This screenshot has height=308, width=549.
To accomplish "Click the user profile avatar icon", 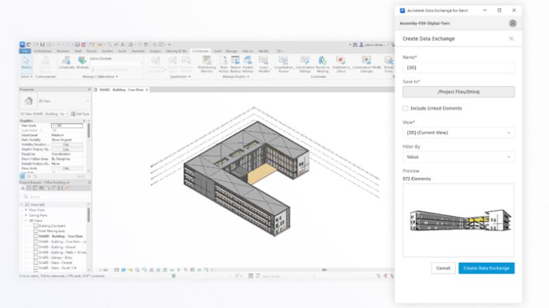I will (x=512, y=23).
